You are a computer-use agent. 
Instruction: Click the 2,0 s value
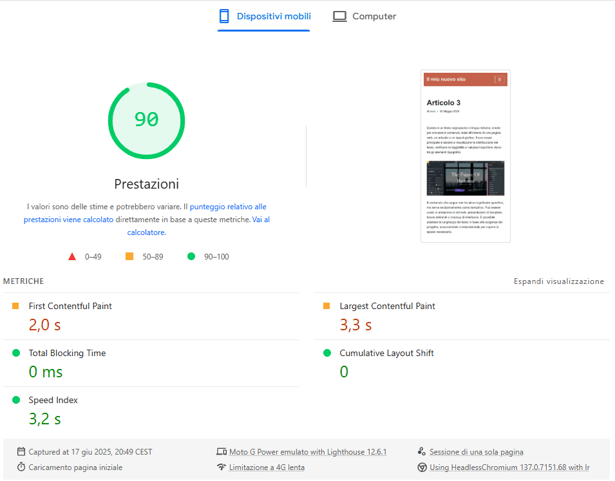(x=44, y=325)
